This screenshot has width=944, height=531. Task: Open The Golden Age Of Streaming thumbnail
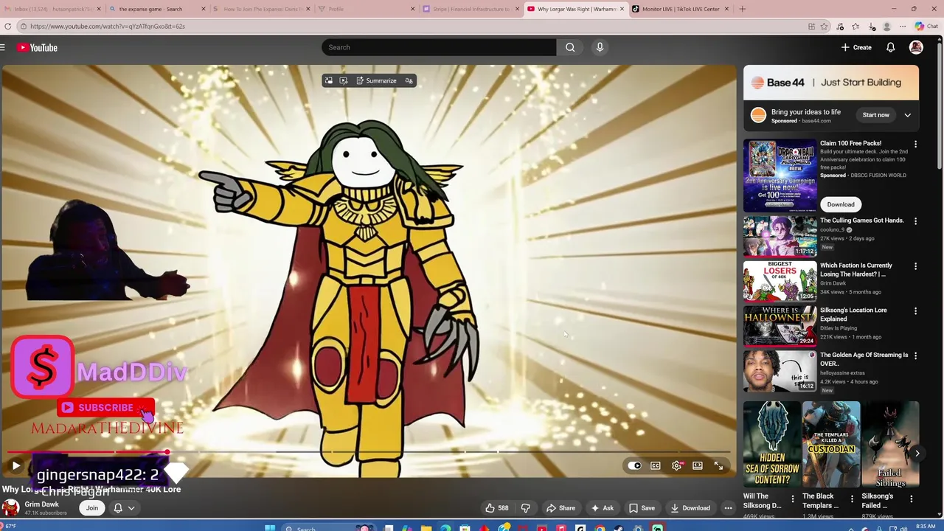tap(780, 371)
